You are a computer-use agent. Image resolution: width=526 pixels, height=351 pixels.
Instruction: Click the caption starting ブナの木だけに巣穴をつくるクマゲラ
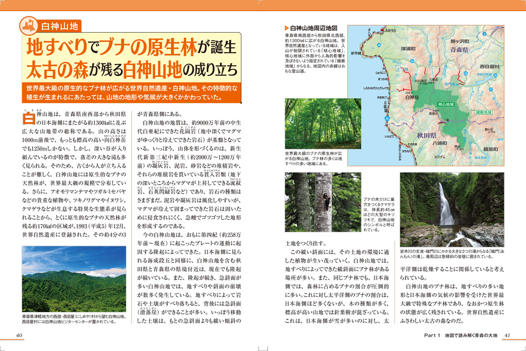pyautogui.click(x=379, y=214)
